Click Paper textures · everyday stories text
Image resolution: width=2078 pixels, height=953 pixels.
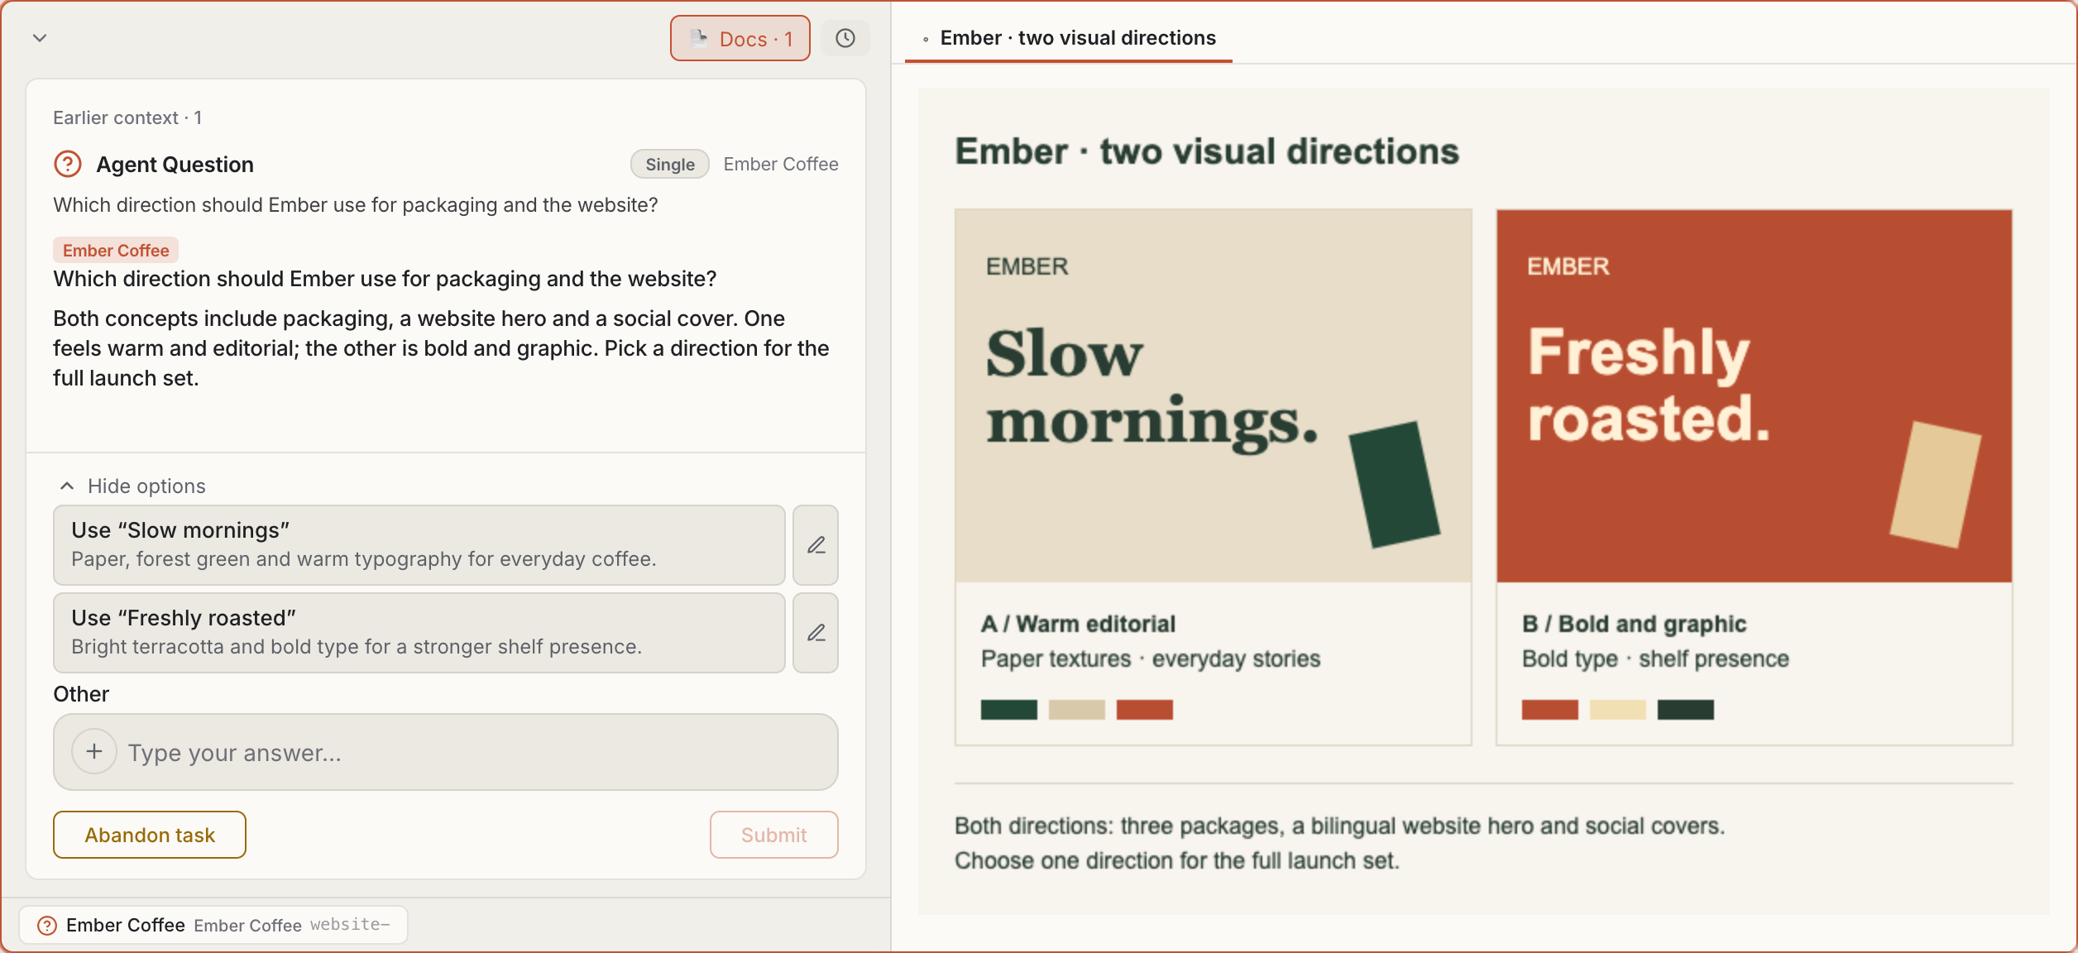pos(1151,658)
